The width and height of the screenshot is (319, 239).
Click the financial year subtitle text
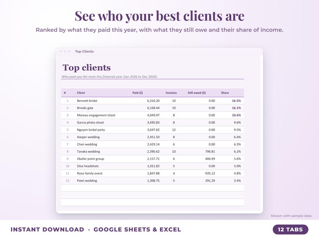(x=110, y=77)
